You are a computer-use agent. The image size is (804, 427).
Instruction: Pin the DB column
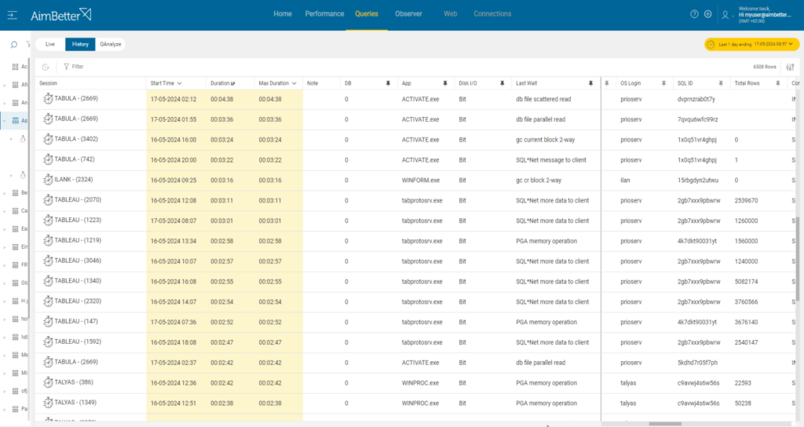(388, 83)
